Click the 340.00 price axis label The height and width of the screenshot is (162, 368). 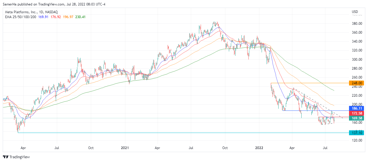(x=356, y=41)
